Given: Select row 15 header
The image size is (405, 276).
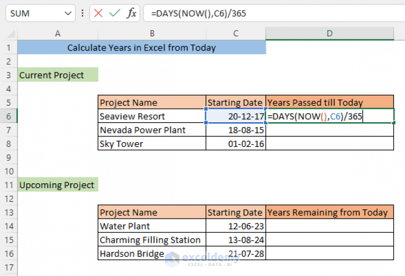Looking at the screenshot, I should (9, 240).
